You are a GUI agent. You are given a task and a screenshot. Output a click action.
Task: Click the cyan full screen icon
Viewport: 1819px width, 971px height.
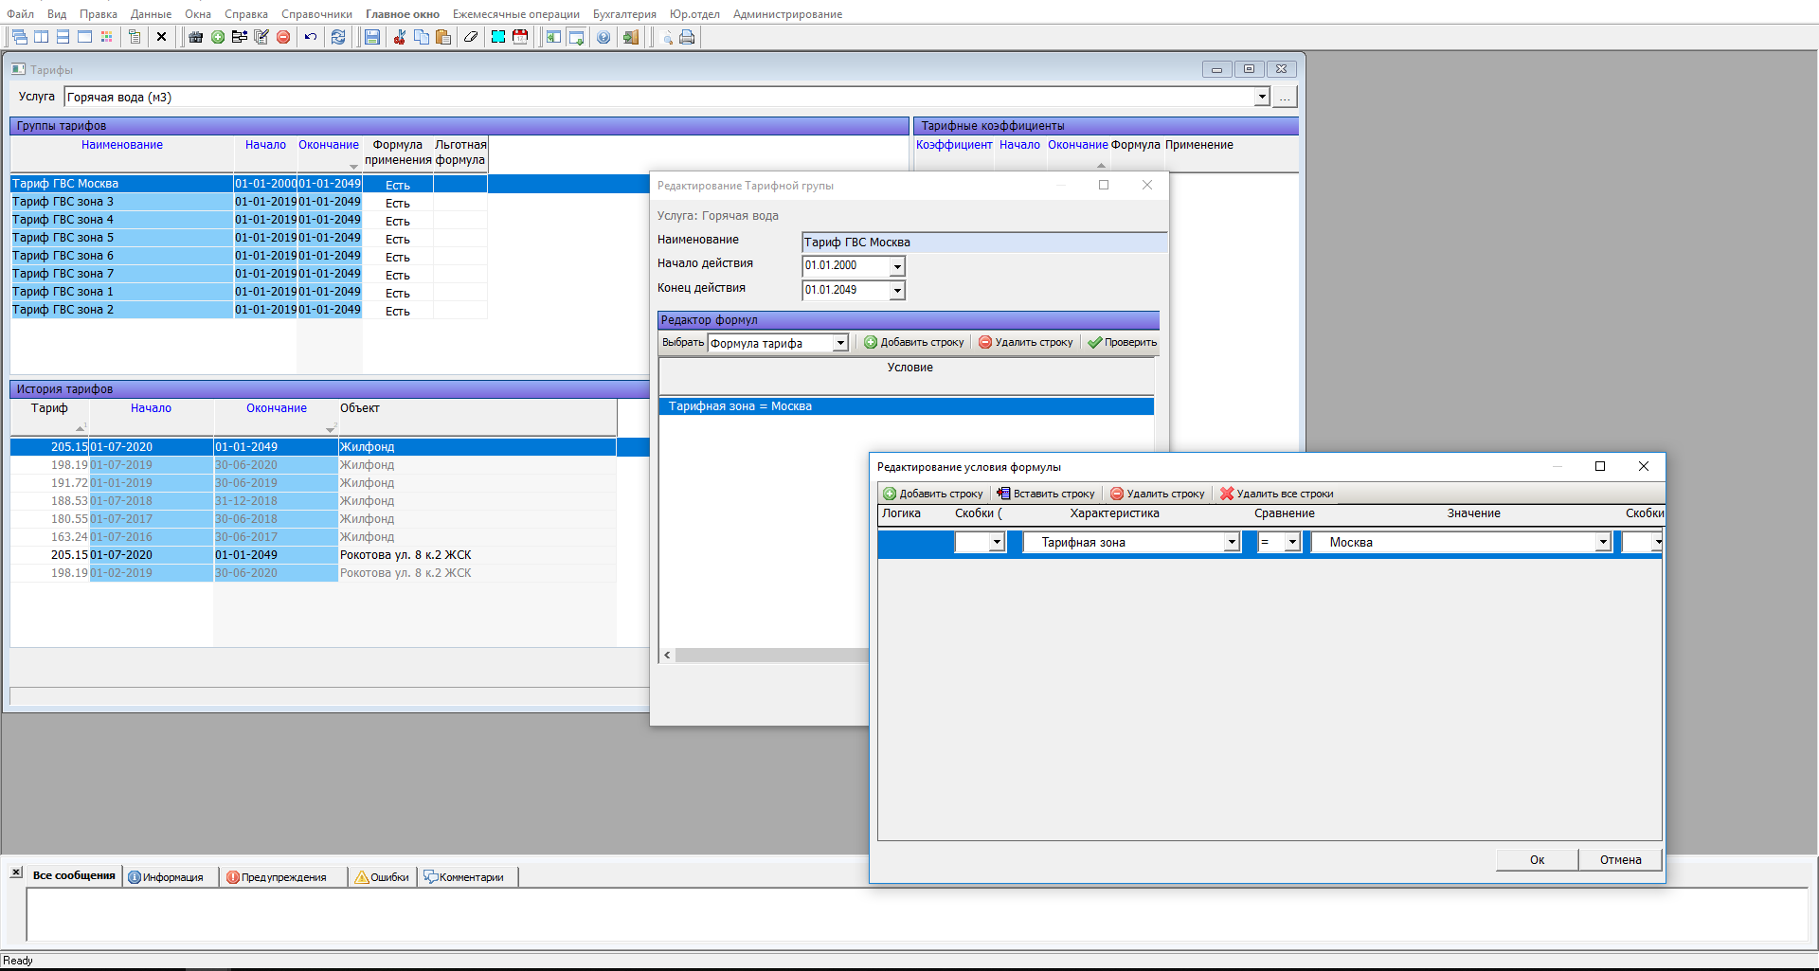pos(498,37)
